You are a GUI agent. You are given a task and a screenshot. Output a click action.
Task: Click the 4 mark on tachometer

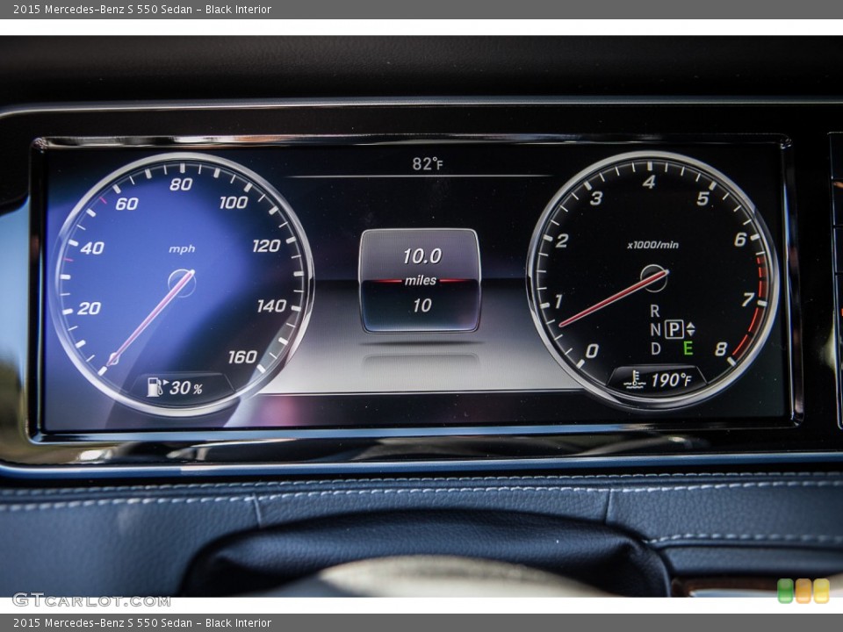click(649, 183)
